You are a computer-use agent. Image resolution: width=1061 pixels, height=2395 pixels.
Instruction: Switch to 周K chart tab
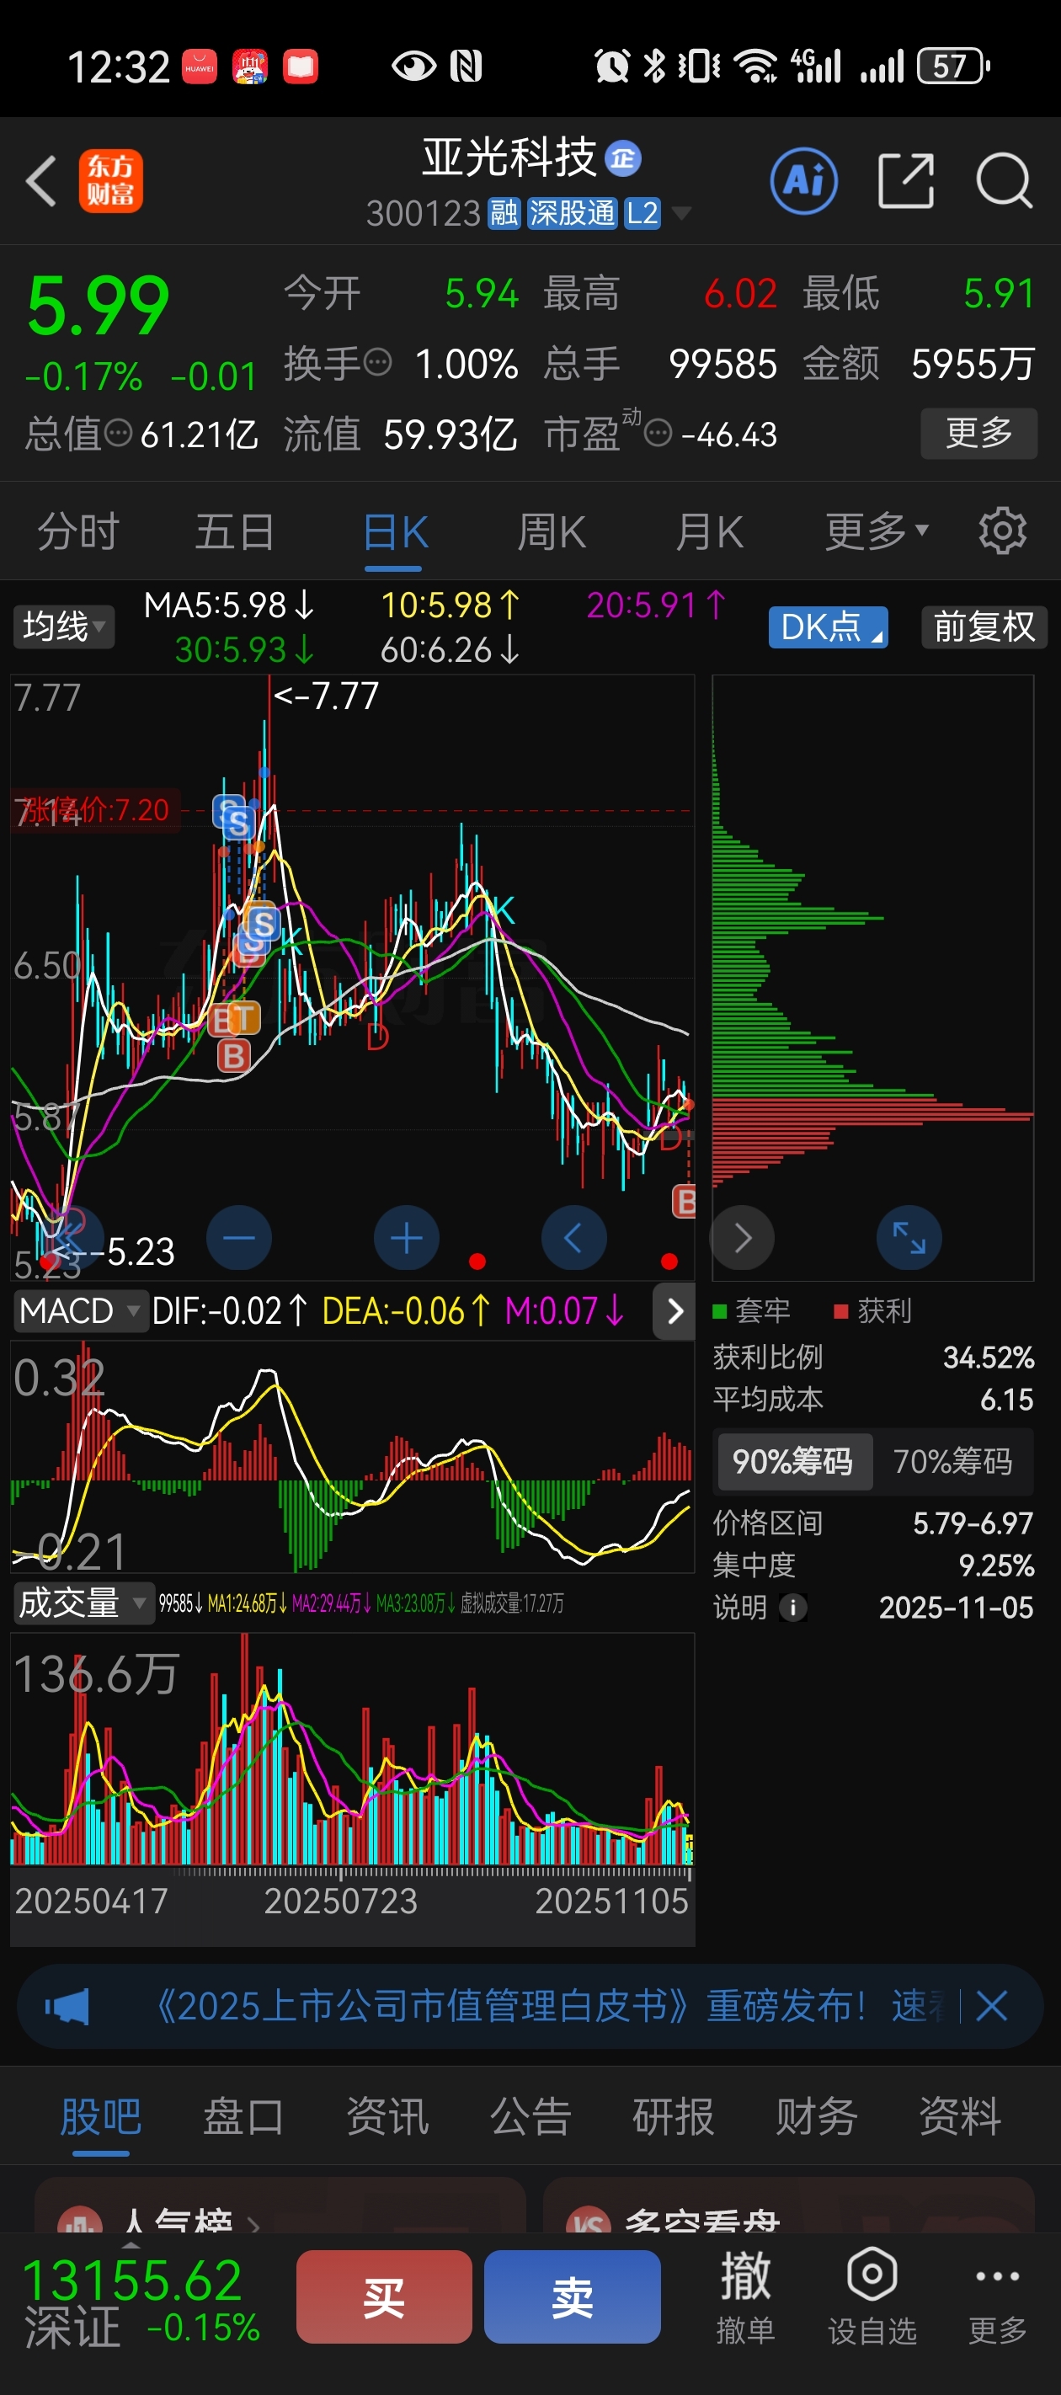552,532
